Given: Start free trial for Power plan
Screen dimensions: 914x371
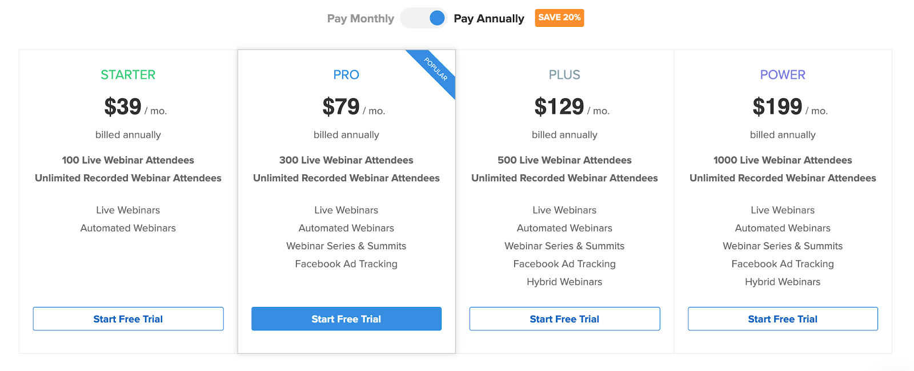Looking at the screenshot, I should [x=783, y=319].
